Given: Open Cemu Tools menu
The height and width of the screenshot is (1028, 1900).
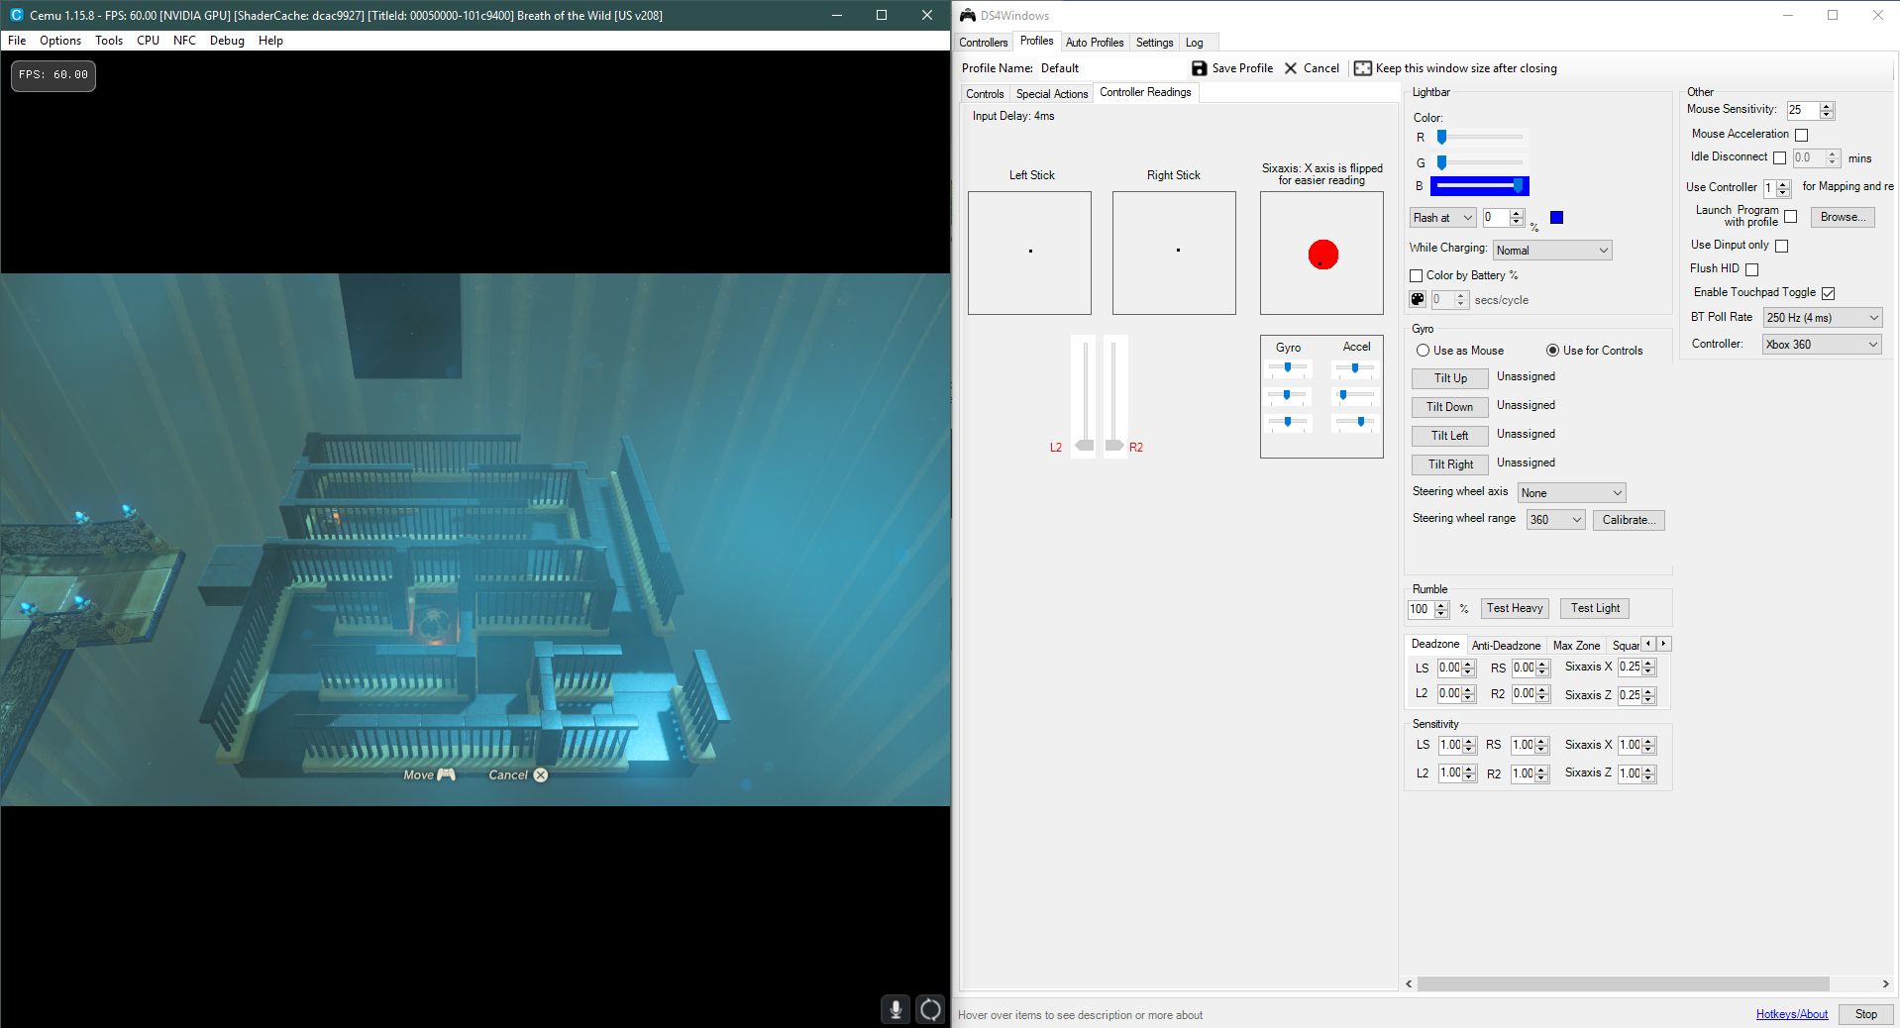Looking at the screenshot, I should [109, 41].
